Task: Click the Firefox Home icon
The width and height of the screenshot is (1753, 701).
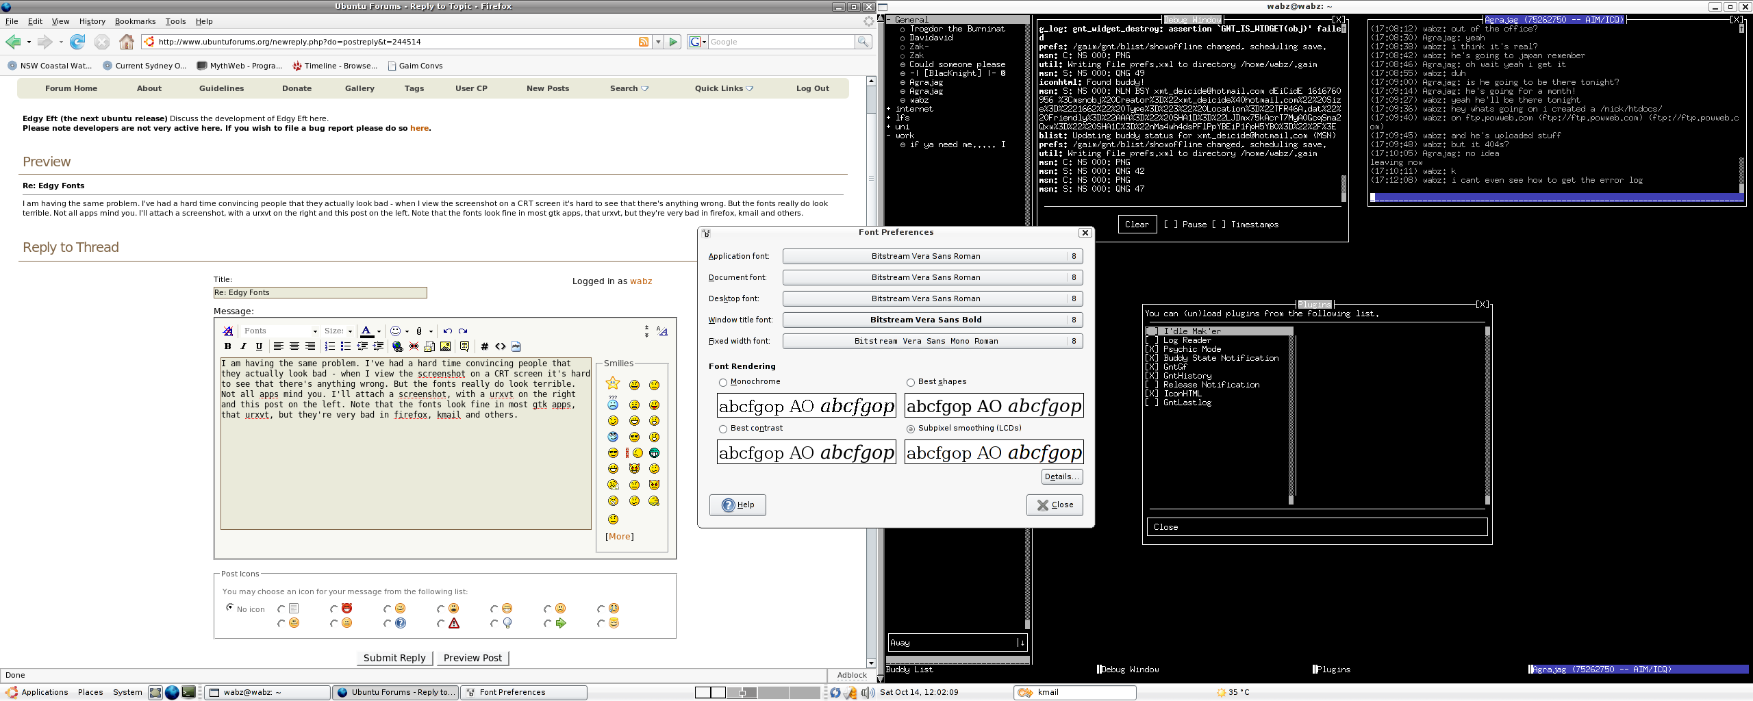Action: click(x=126, y=42)
